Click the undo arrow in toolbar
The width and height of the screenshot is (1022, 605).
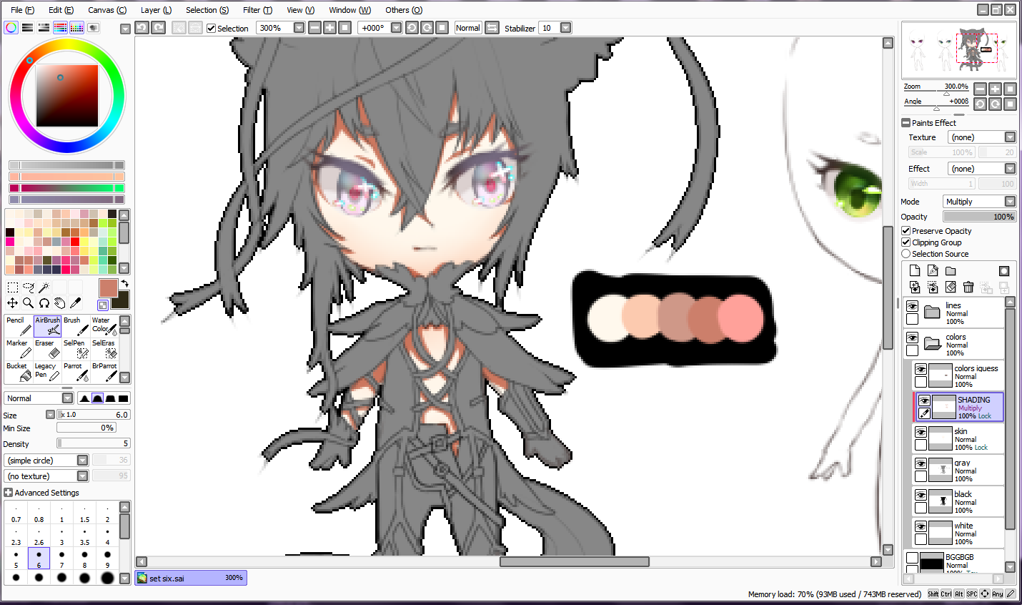coord(142,28)
